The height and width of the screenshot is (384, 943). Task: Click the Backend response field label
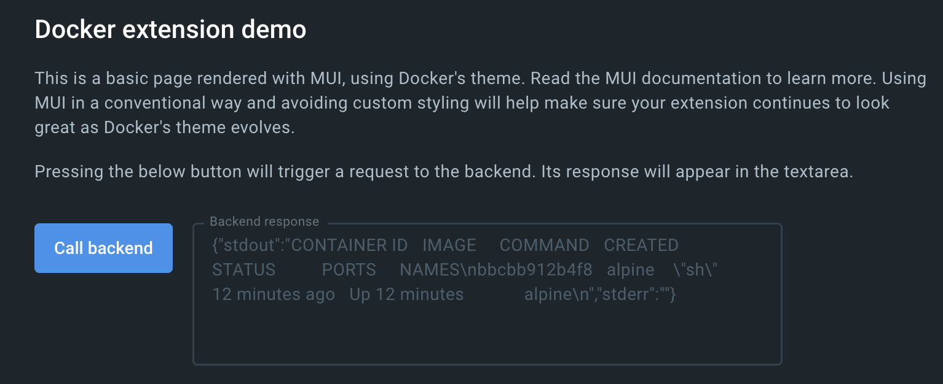click(264, 221)
